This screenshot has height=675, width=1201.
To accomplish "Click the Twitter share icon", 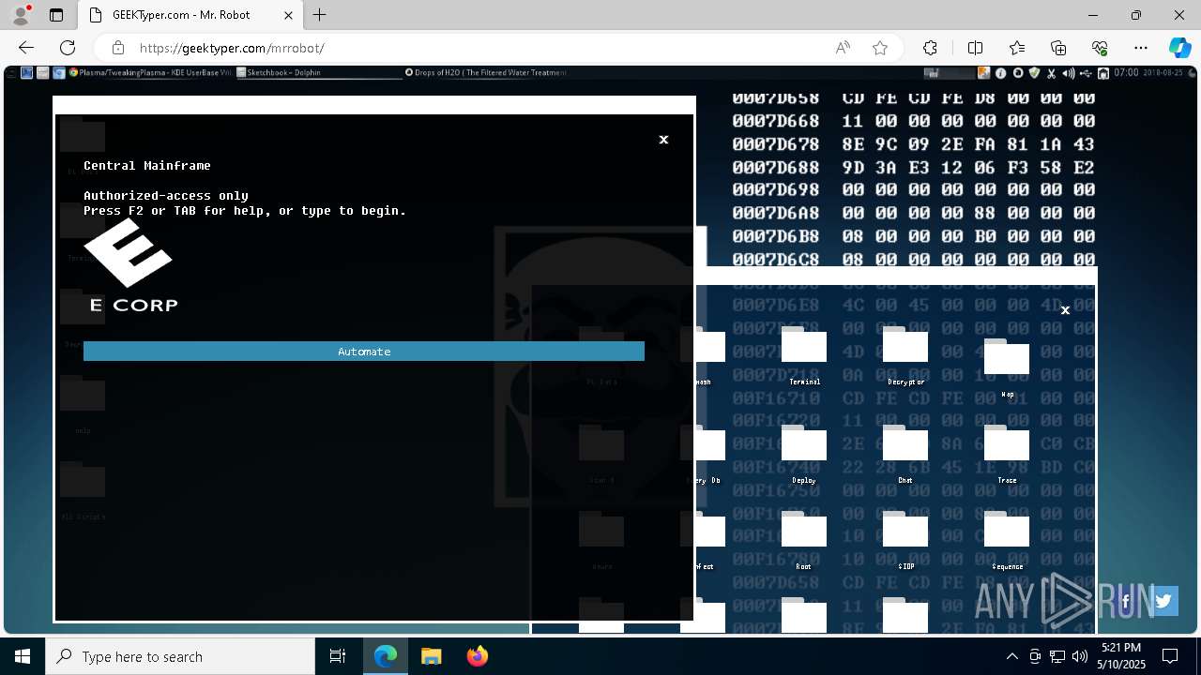I will 1164,601.
